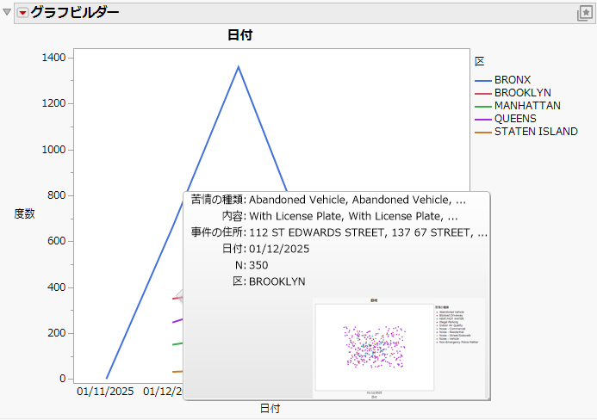Click the purple QUEENS line segment in the chart
The width and height of the screenshot is (597, 420).
pos(177,321)
